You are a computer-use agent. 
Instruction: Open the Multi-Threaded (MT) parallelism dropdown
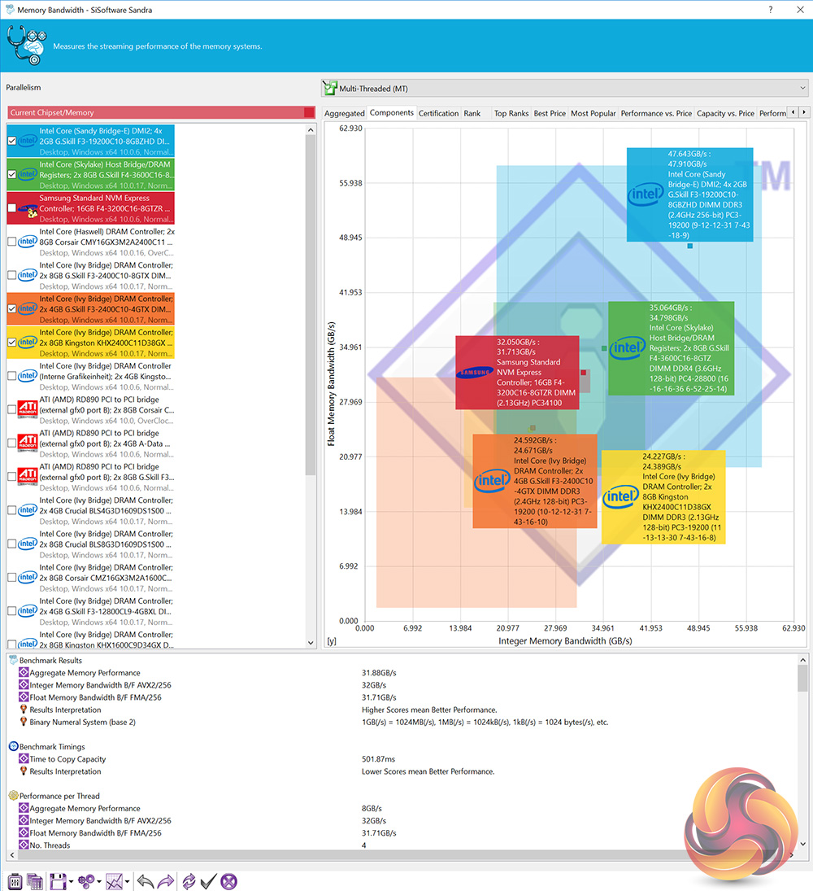[x=564, y=88]
